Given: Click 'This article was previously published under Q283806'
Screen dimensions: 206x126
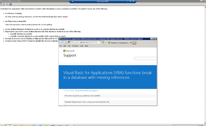Looking at the screenshot, I should pyautogui.click(x=82, y=96).
